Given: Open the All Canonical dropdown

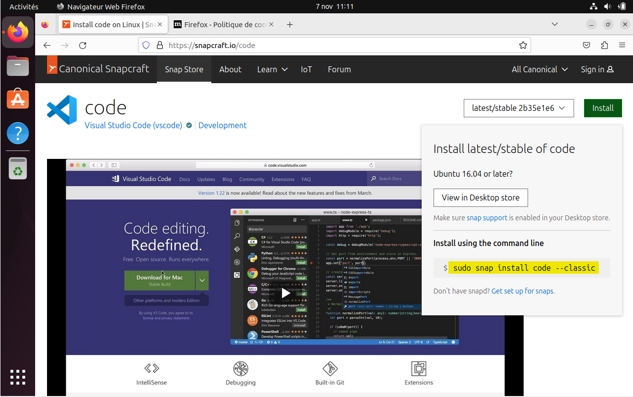Looking at the screenshot, I should 539,69.
